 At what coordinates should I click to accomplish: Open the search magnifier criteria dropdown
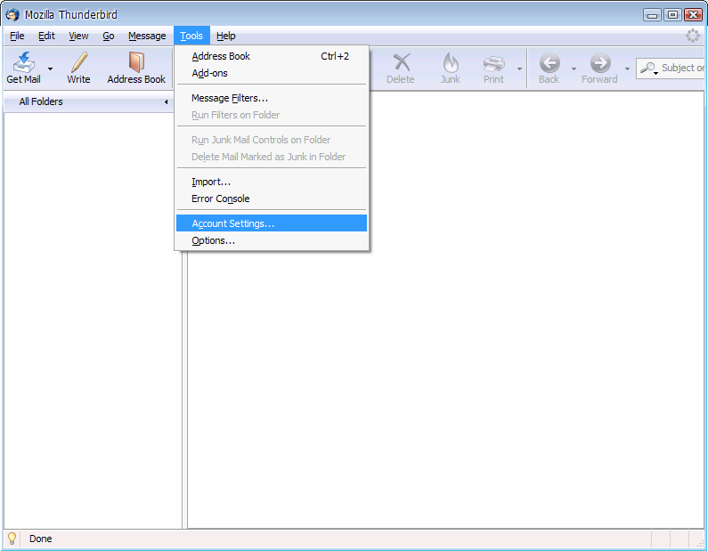point(650,69)
